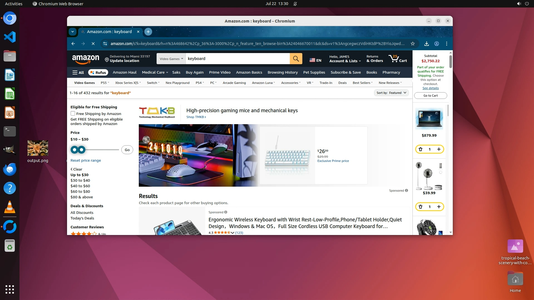
Task: Open Chromium downloads icon
Action: 426,44
